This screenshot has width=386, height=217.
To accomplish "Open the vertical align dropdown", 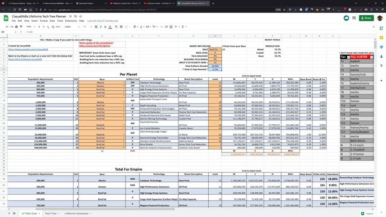I will tap(142, 27).
